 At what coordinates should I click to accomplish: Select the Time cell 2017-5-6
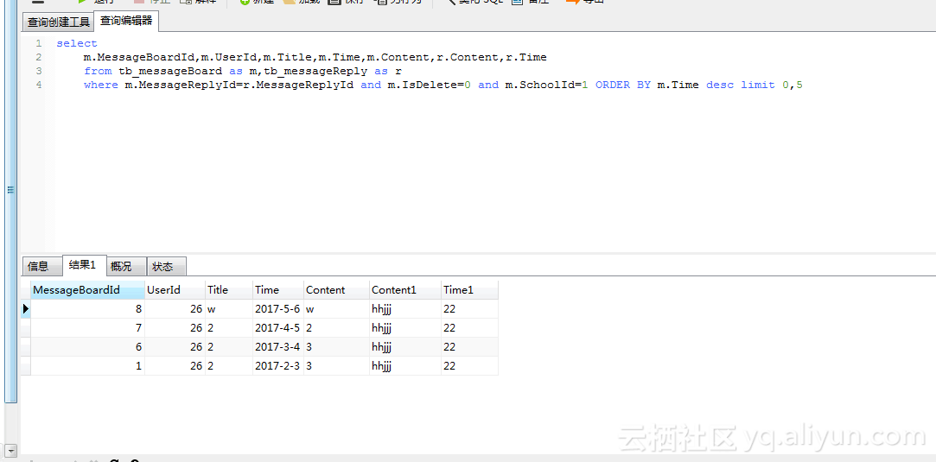278,309
